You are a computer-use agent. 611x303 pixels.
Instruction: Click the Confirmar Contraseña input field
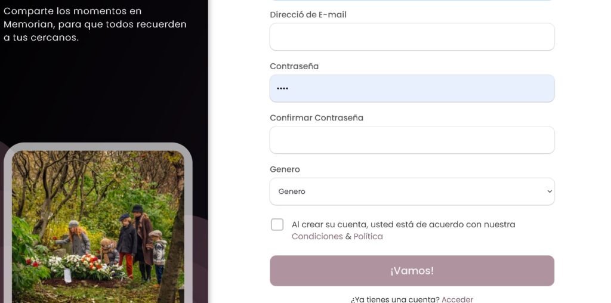pos(412,140)
